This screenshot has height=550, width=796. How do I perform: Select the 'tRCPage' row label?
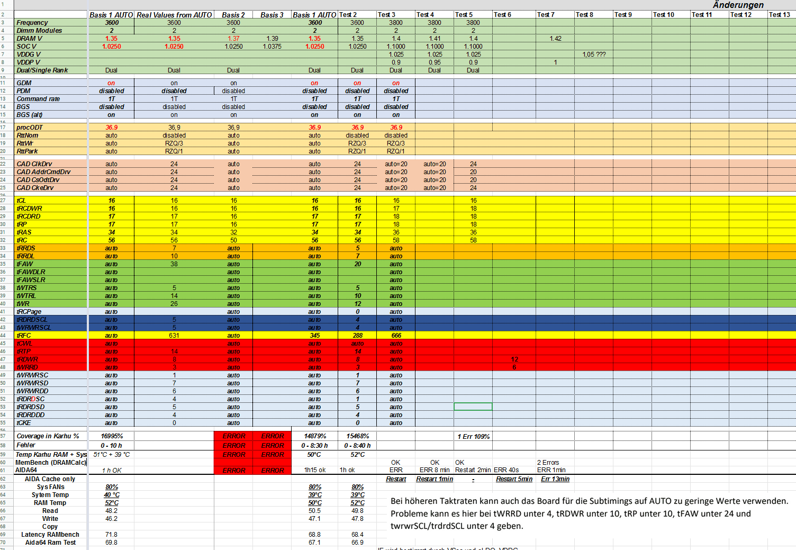29,312
